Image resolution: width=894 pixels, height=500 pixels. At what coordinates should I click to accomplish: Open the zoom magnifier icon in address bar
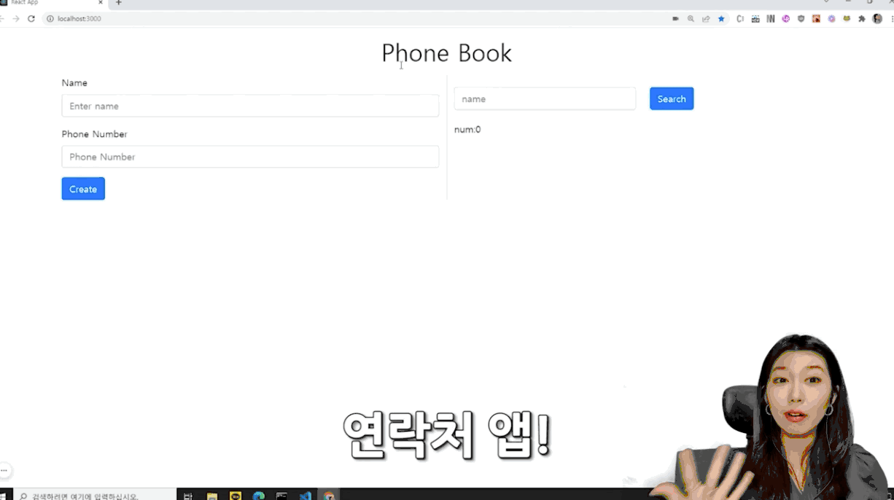(691, 19)
